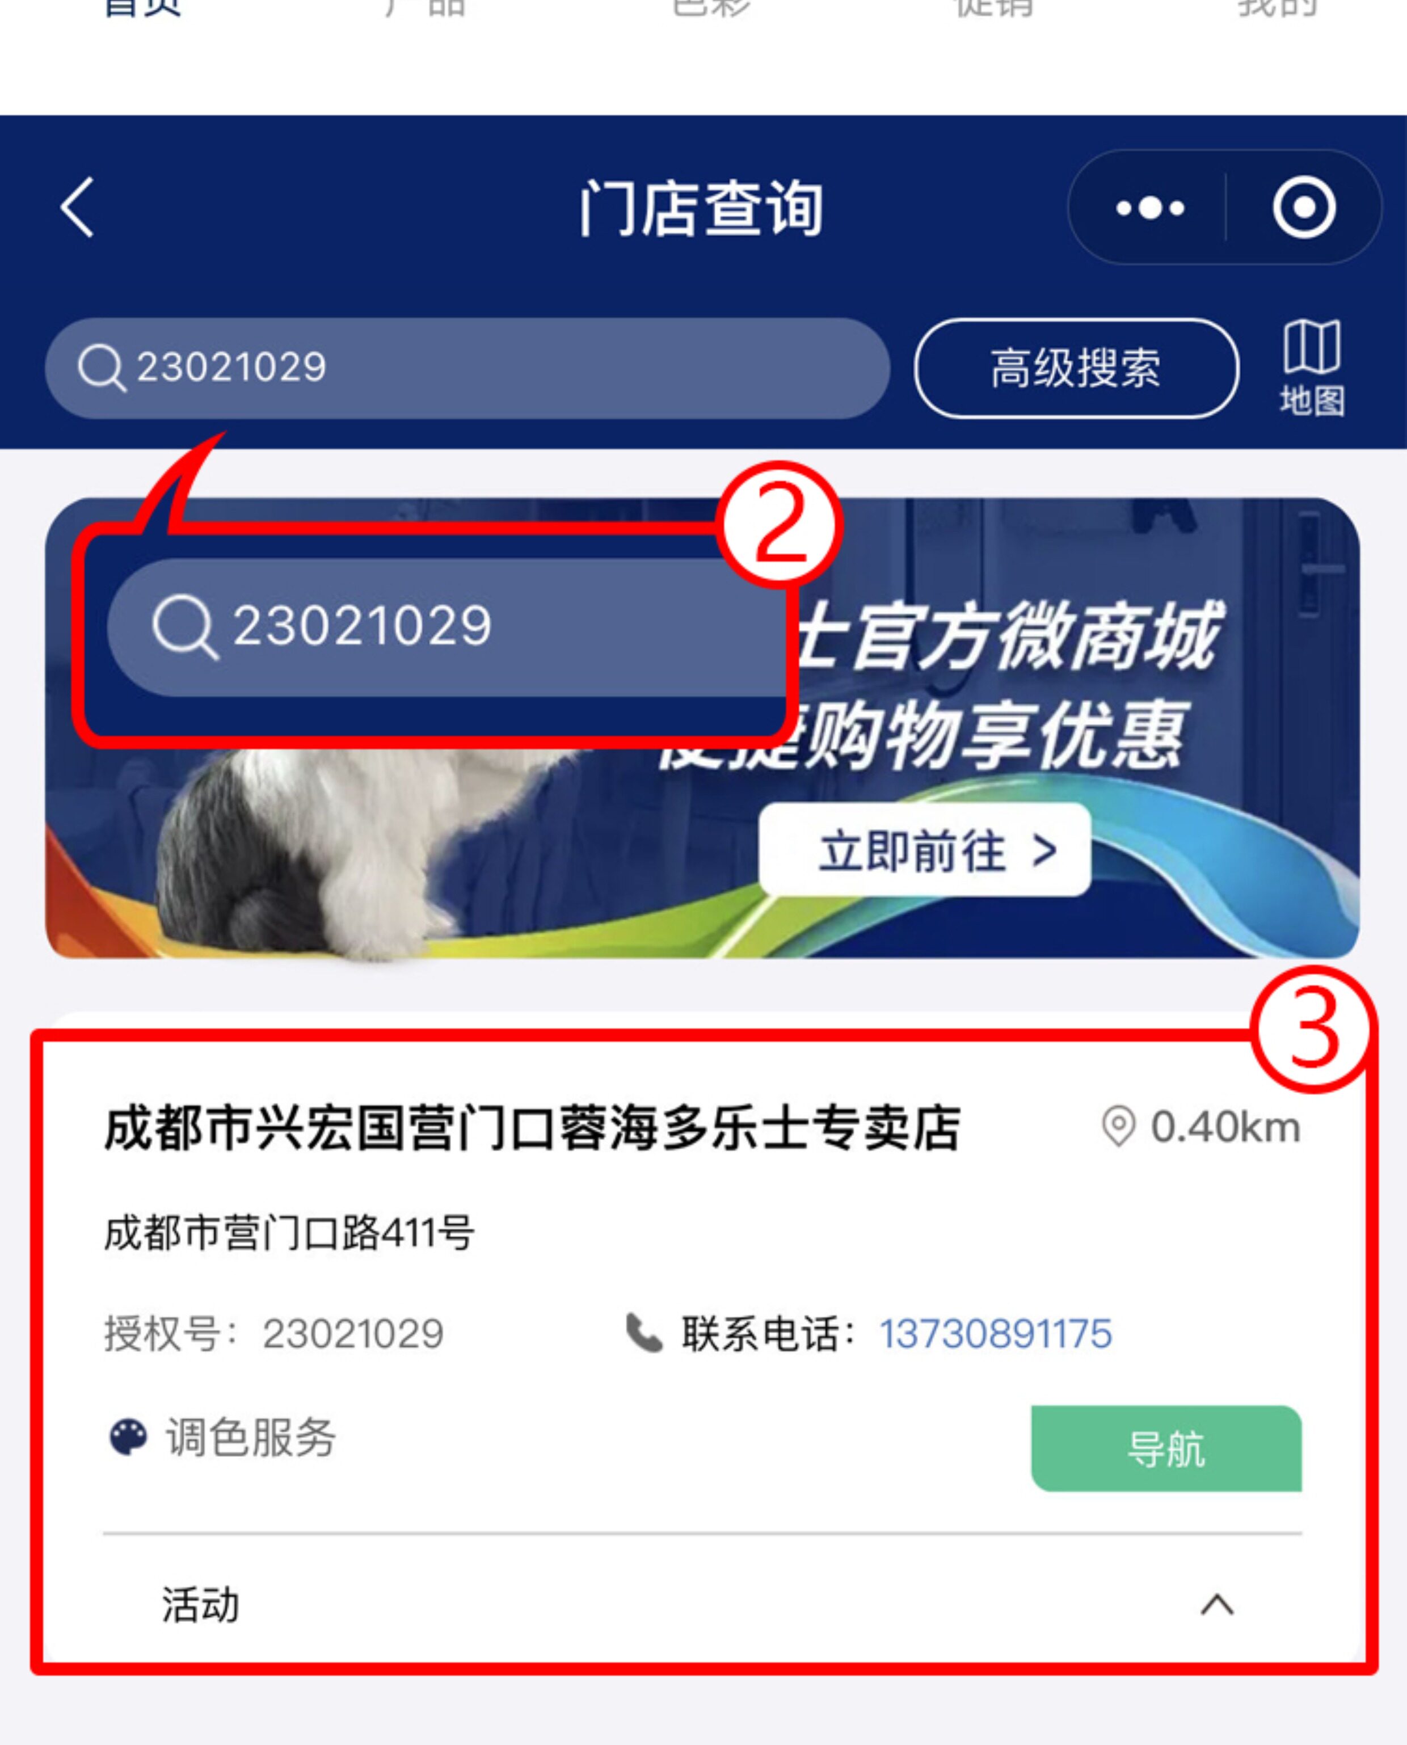Click the phone handset icon beside 联系电话
This screenshot has height=1745, width=1407.
pyautogui.click(x=644, y=1333)
